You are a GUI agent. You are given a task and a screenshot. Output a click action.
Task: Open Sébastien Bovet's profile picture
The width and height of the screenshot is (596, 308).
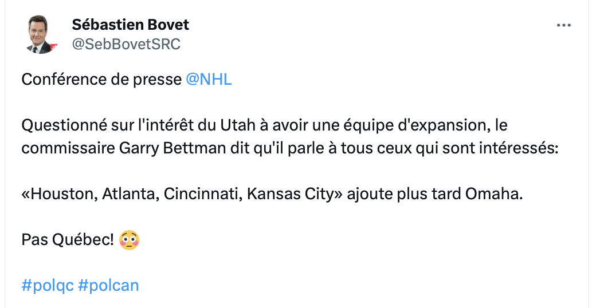tap(40, 34)
